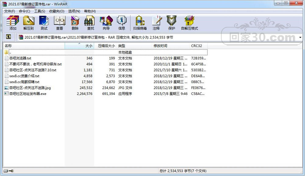The image size is (305, 176).
Task: Click type cell 应用程序
Action: (125, 94)
